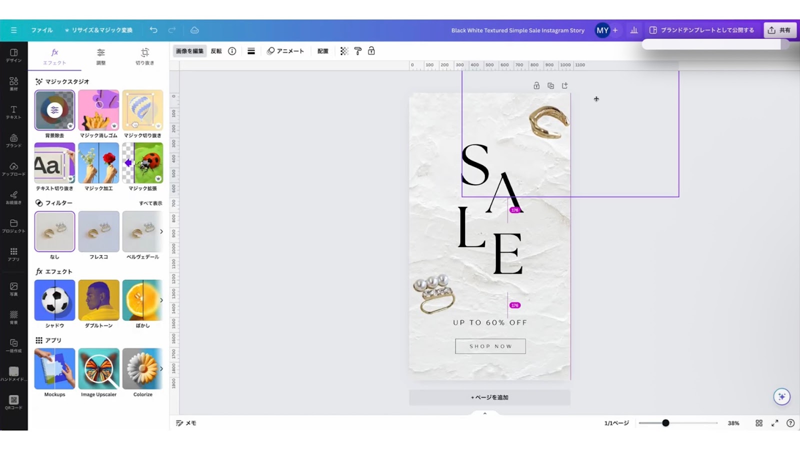Expand the page panel chevron below canvas

coord(484,413)
